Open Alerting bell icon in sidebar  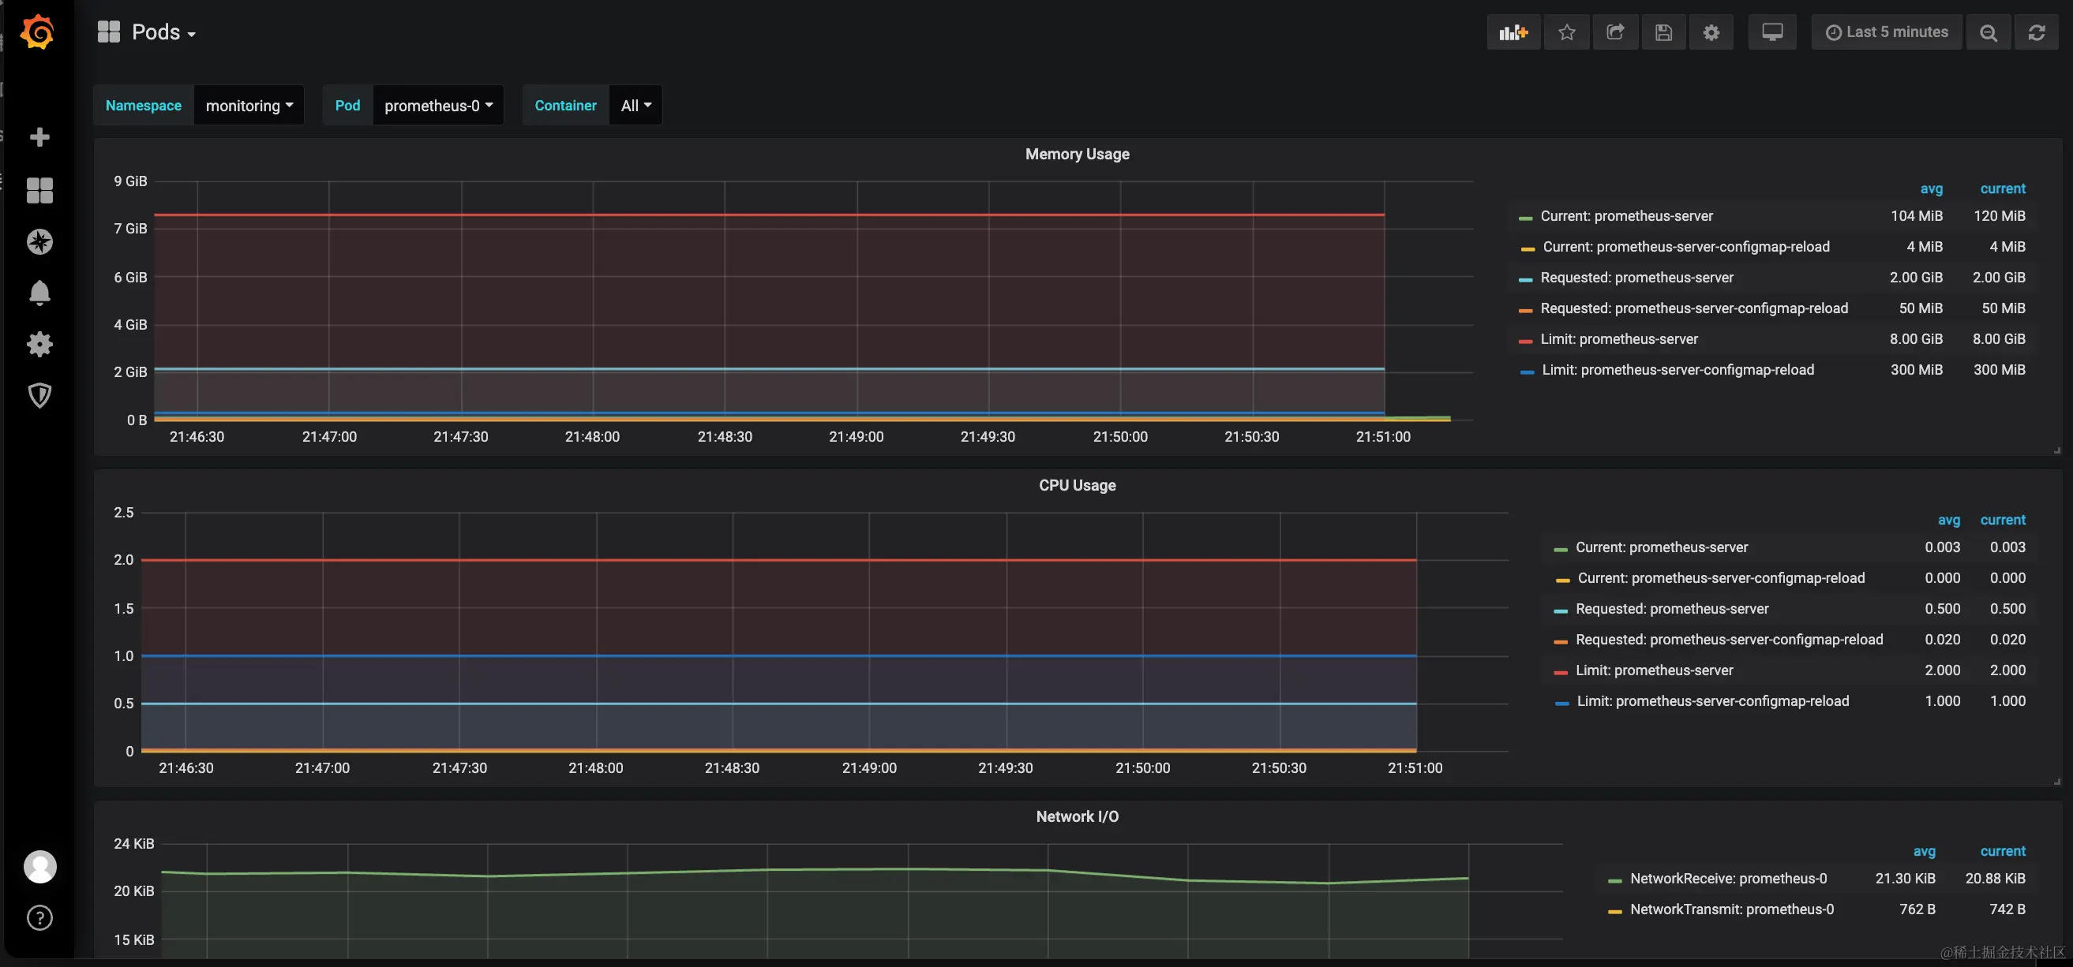39,293
